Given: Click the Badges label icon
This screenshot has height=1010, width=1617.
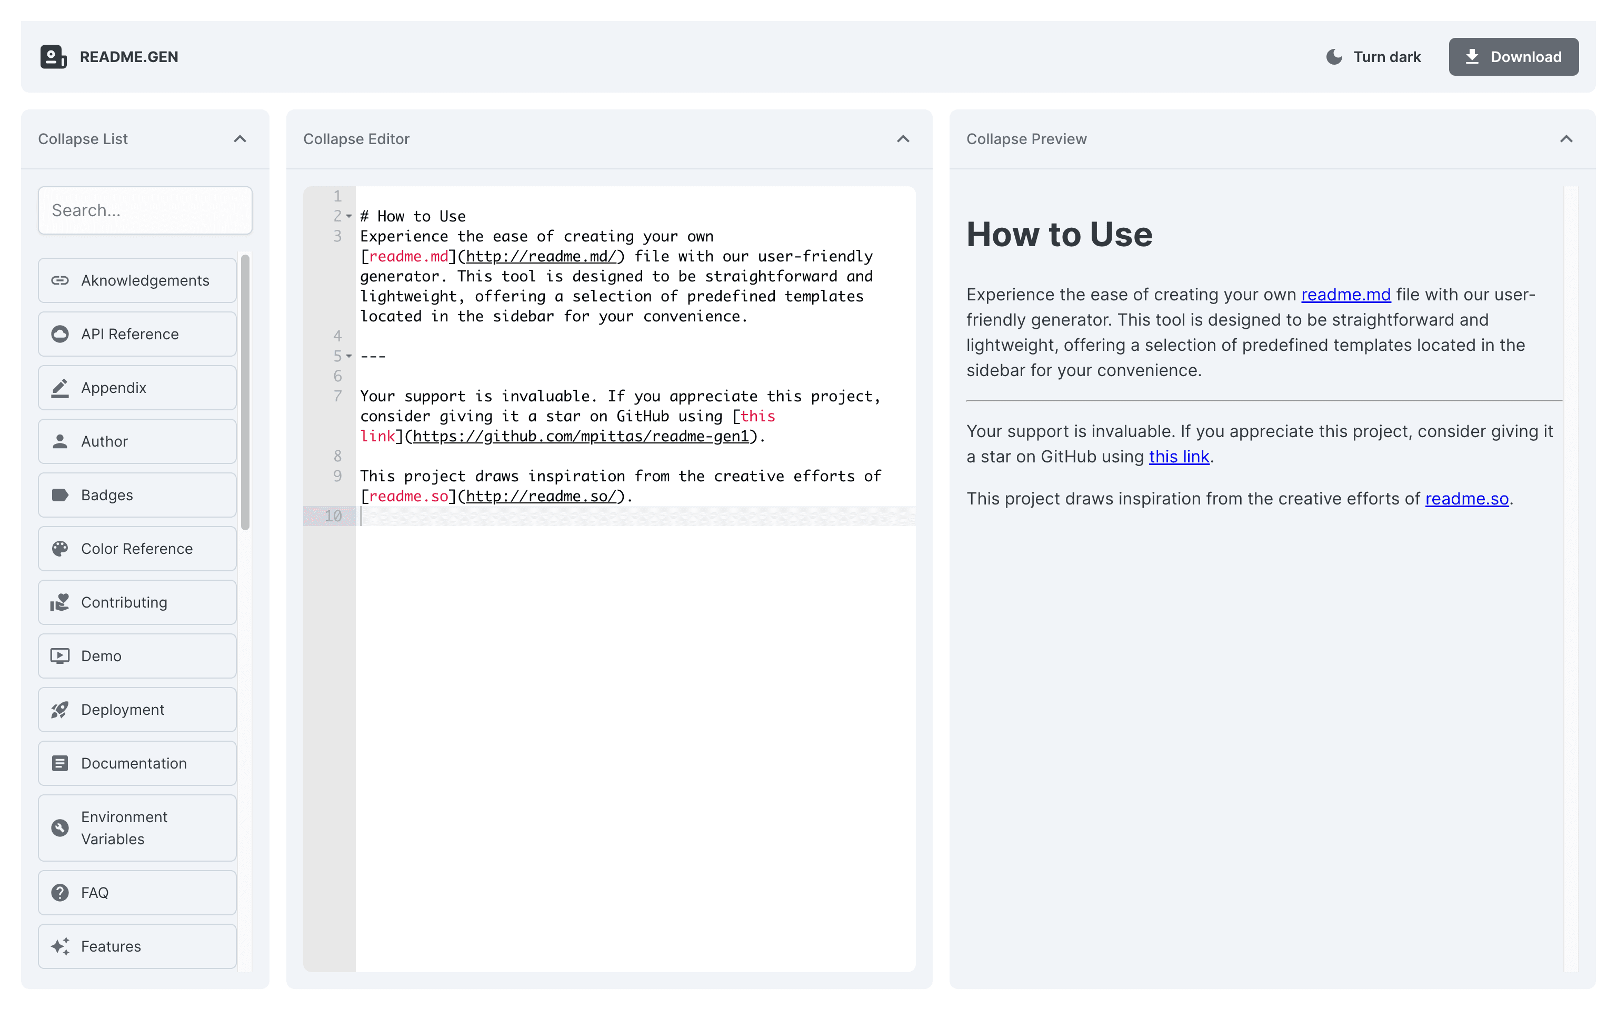Looking at the screenshot, I should click(x=60, y=495).
